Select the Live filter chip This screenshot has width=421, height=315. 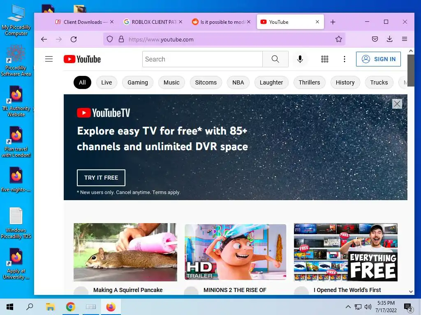[106, 82]
